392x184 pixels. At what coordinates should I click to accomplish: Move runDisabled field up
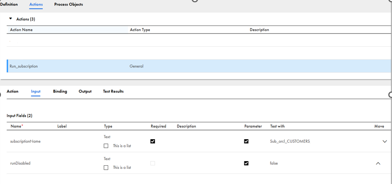tap(378, 163)
